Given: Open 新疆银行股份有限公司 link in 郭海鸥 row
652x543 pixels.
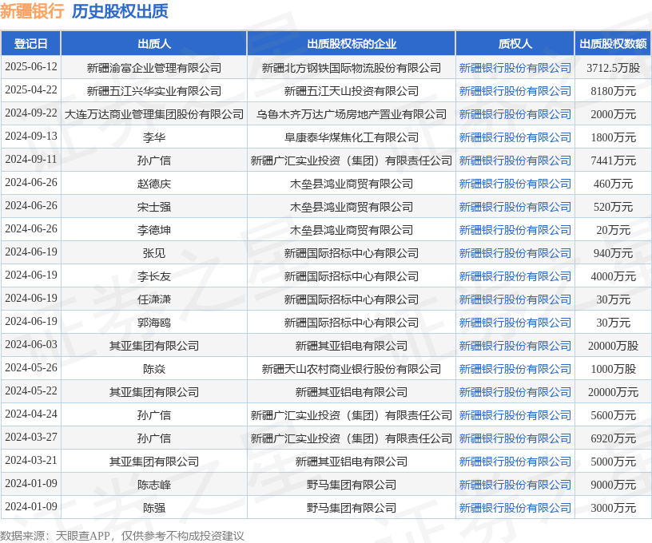Looking at the screenshot, I should [515, 323].
